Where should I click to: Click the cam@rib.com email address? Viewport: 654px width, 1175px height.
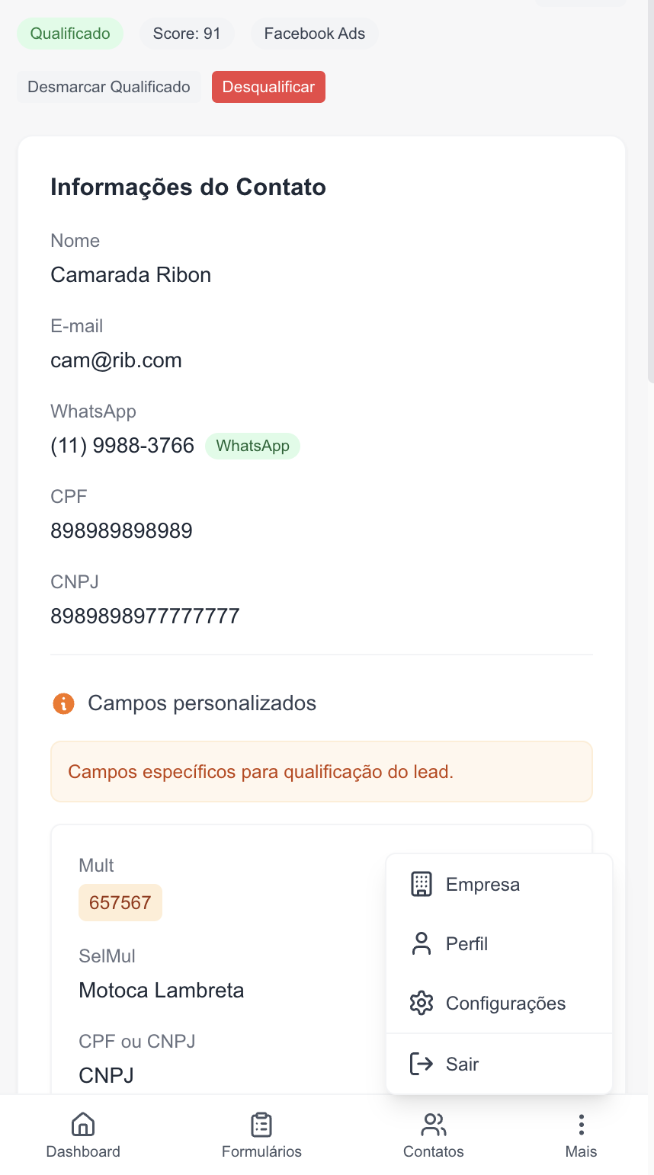coord(116,360)
